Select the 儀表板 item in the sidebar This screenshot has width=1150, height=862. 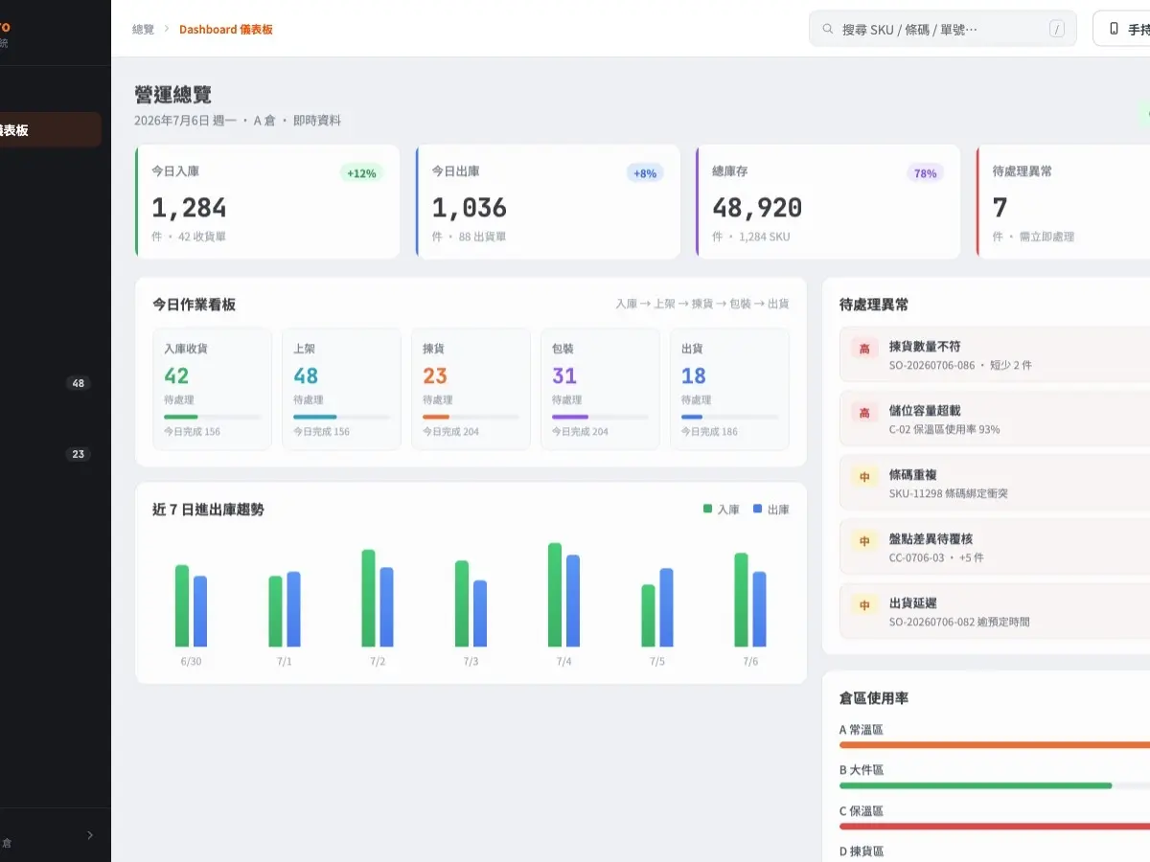point(50,129)
